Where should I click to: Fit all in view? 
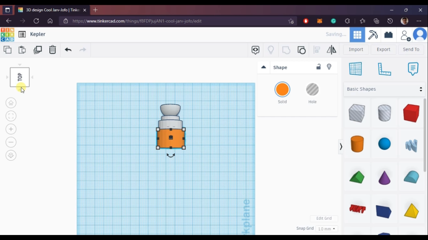point(11,116)
